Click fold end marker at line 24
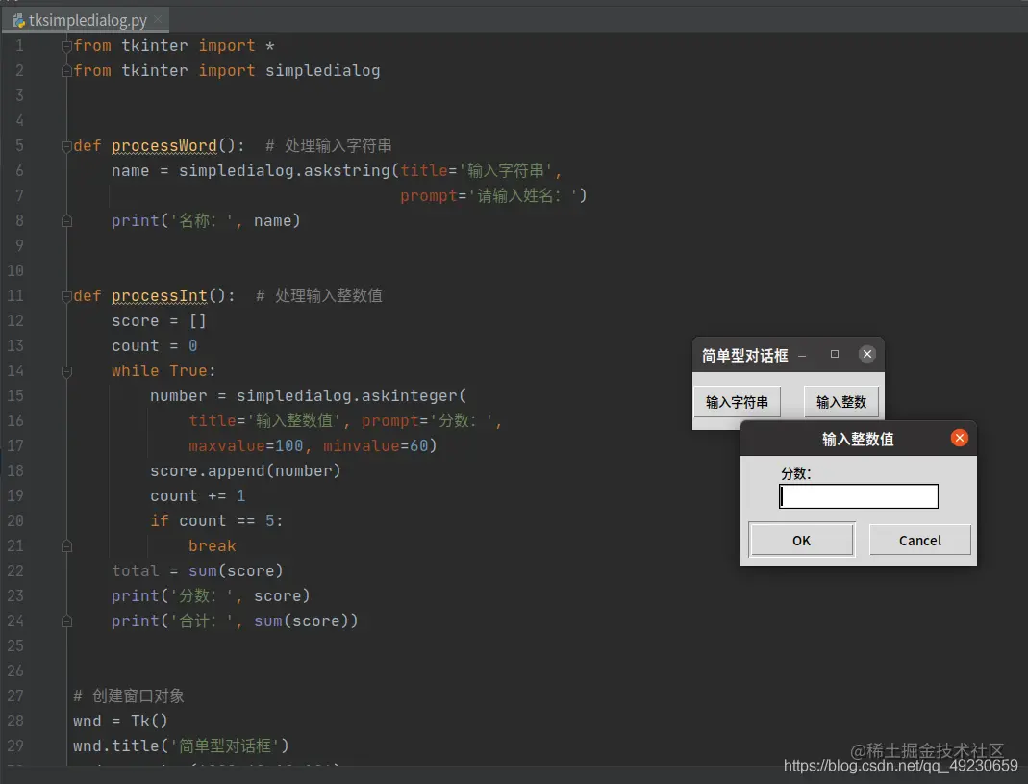This screenshot has height=784, width=1028. click(x=66, y=621)
